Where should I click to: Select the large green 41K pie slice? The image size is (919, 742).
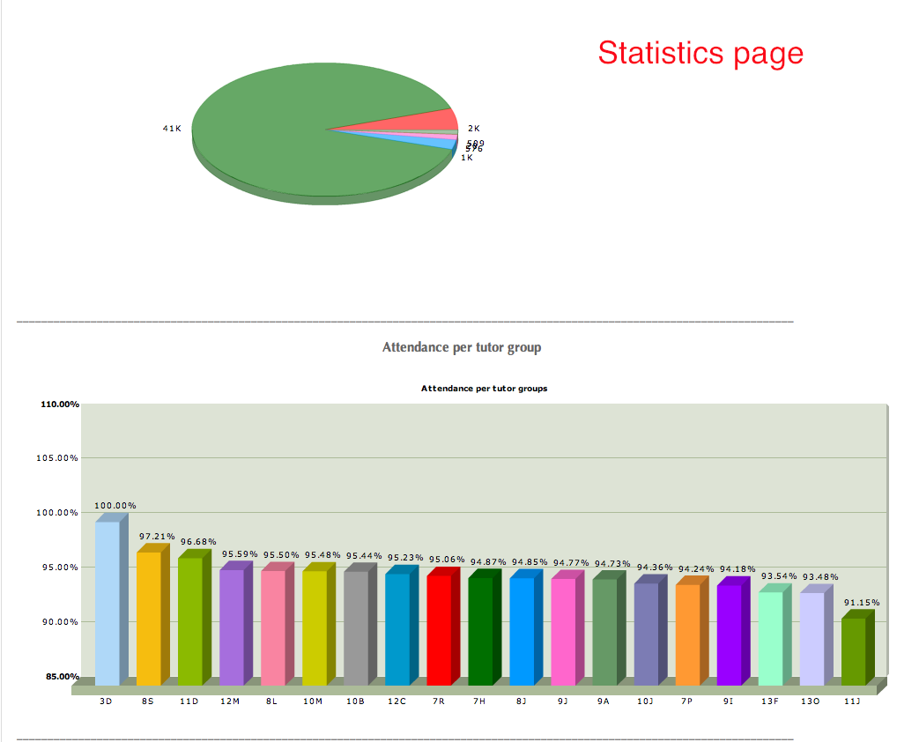pyautogui.click(x=291, y=132)
